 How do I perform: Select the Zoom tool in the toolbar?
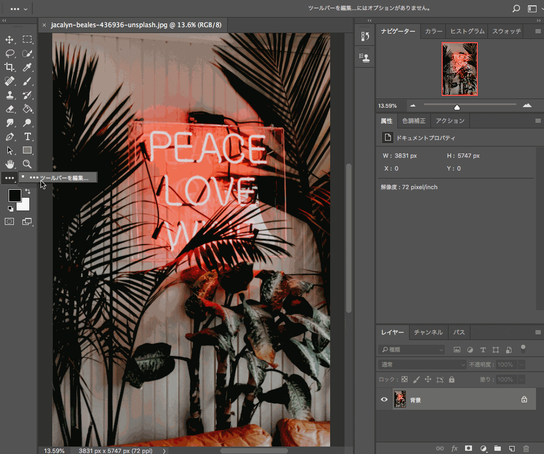click(27, 164)
